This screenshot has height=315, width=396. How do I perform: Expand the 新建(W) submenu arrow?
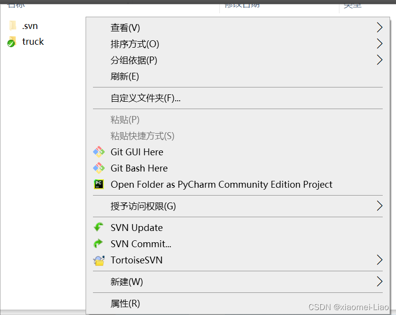point(379,282)
